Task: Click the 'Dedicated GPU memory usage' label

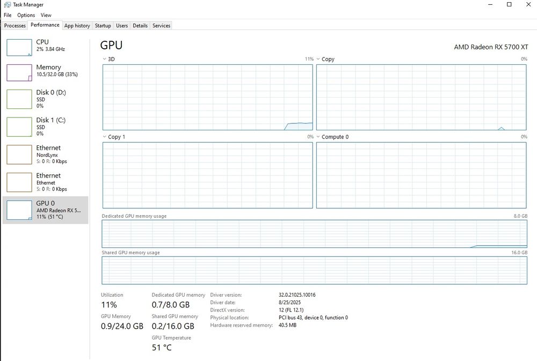Action: tap(134, 216)
